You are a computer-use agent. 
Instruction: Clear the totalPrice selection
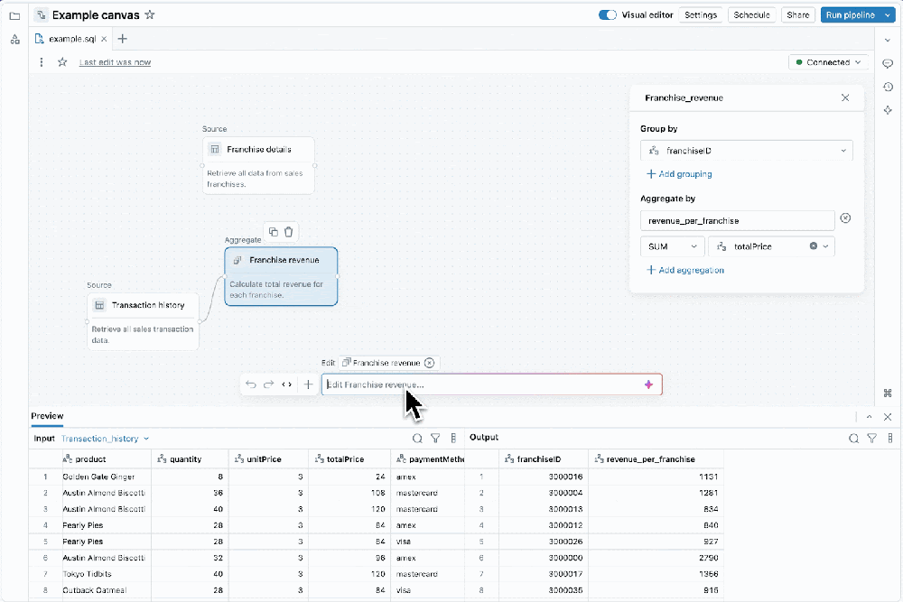[x=814, y=246]
